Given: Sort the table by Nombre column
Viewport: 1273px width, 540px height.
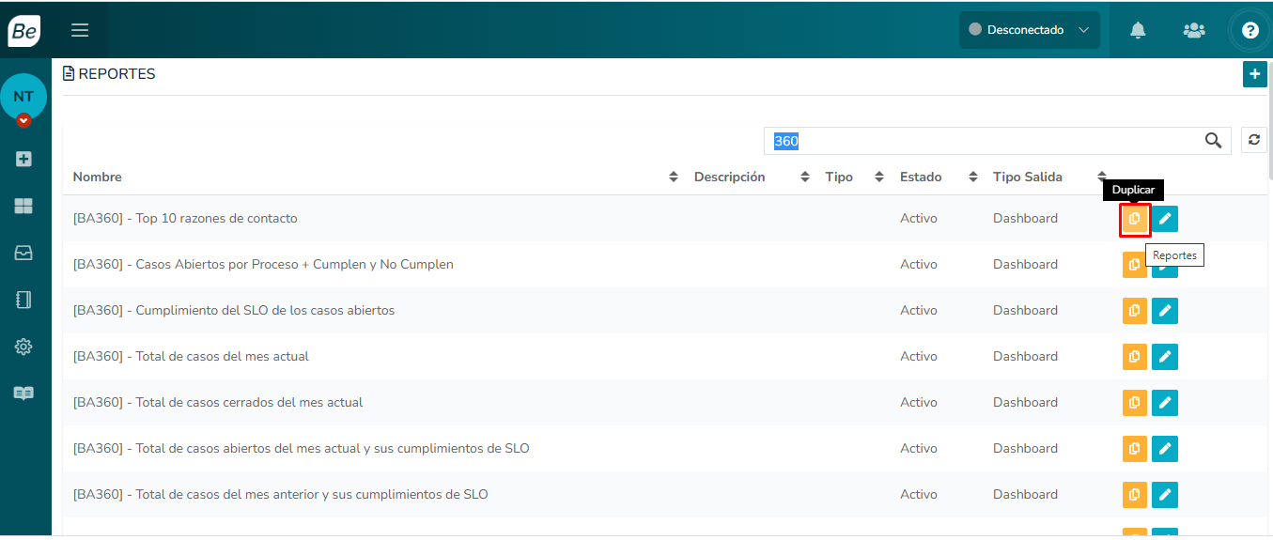Looking at the screenshot, I should (673, 177).
